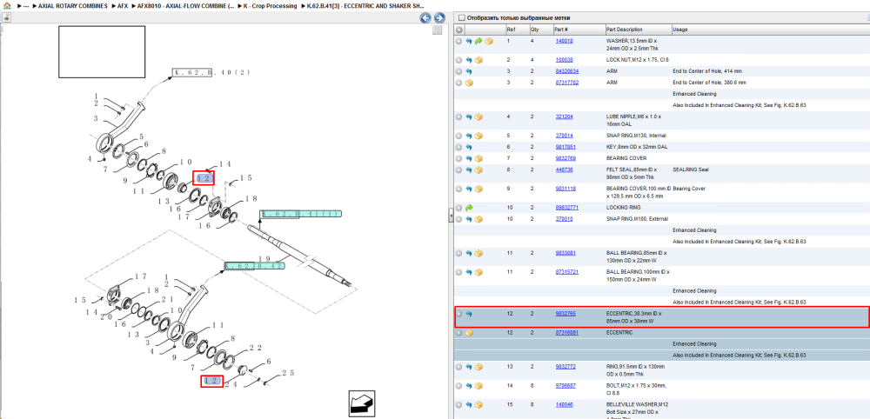The image size is (870, 419).
Task: Select callout 25 in the lower assembly
Action: (x=288, y=373)
